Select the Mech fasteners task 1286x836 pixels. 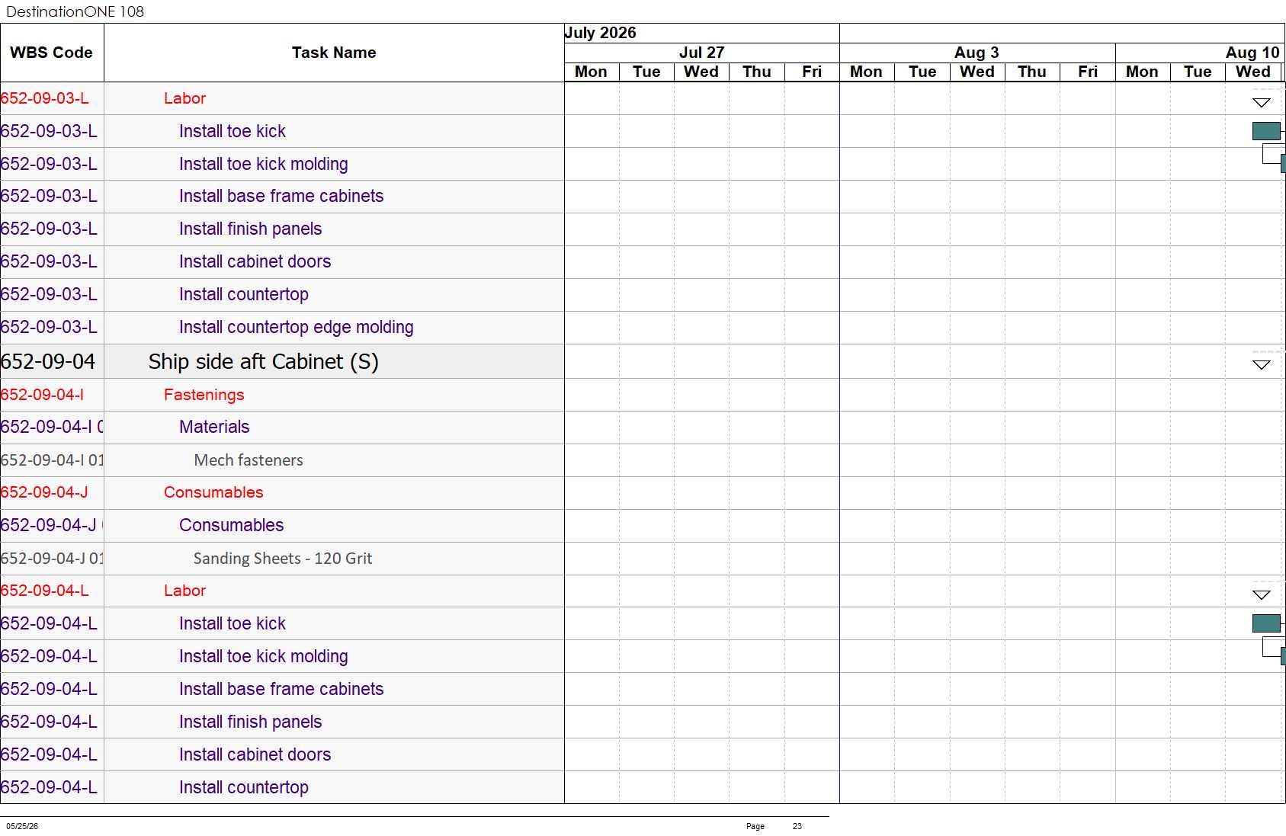coord(249,460)
